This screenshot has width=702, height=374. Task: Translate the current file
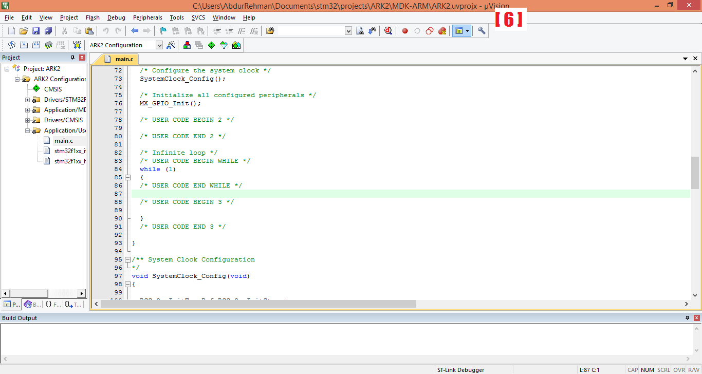[x=11, y=45]
